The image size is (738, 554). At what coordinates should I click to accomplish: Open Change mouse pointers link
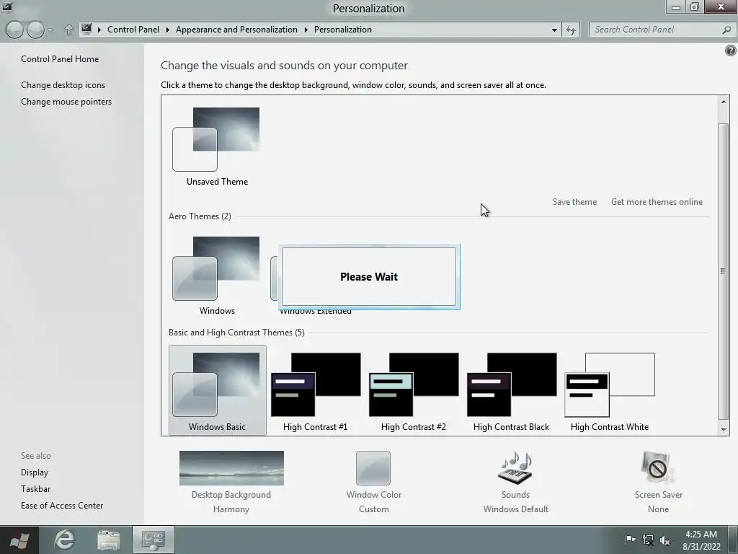66,101
